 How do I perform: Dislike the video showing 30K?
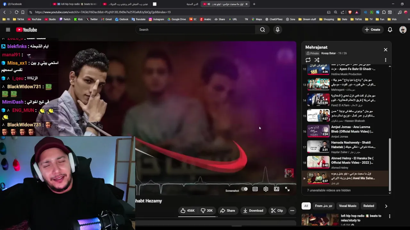pyautogui.click(x=207, y=211)
